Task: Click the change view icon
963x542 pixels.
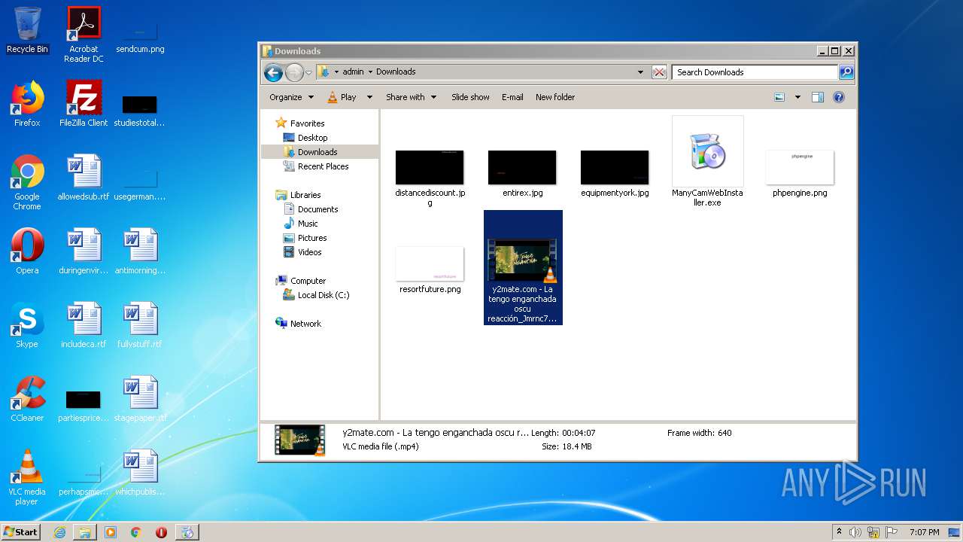Action: (779, 97)
